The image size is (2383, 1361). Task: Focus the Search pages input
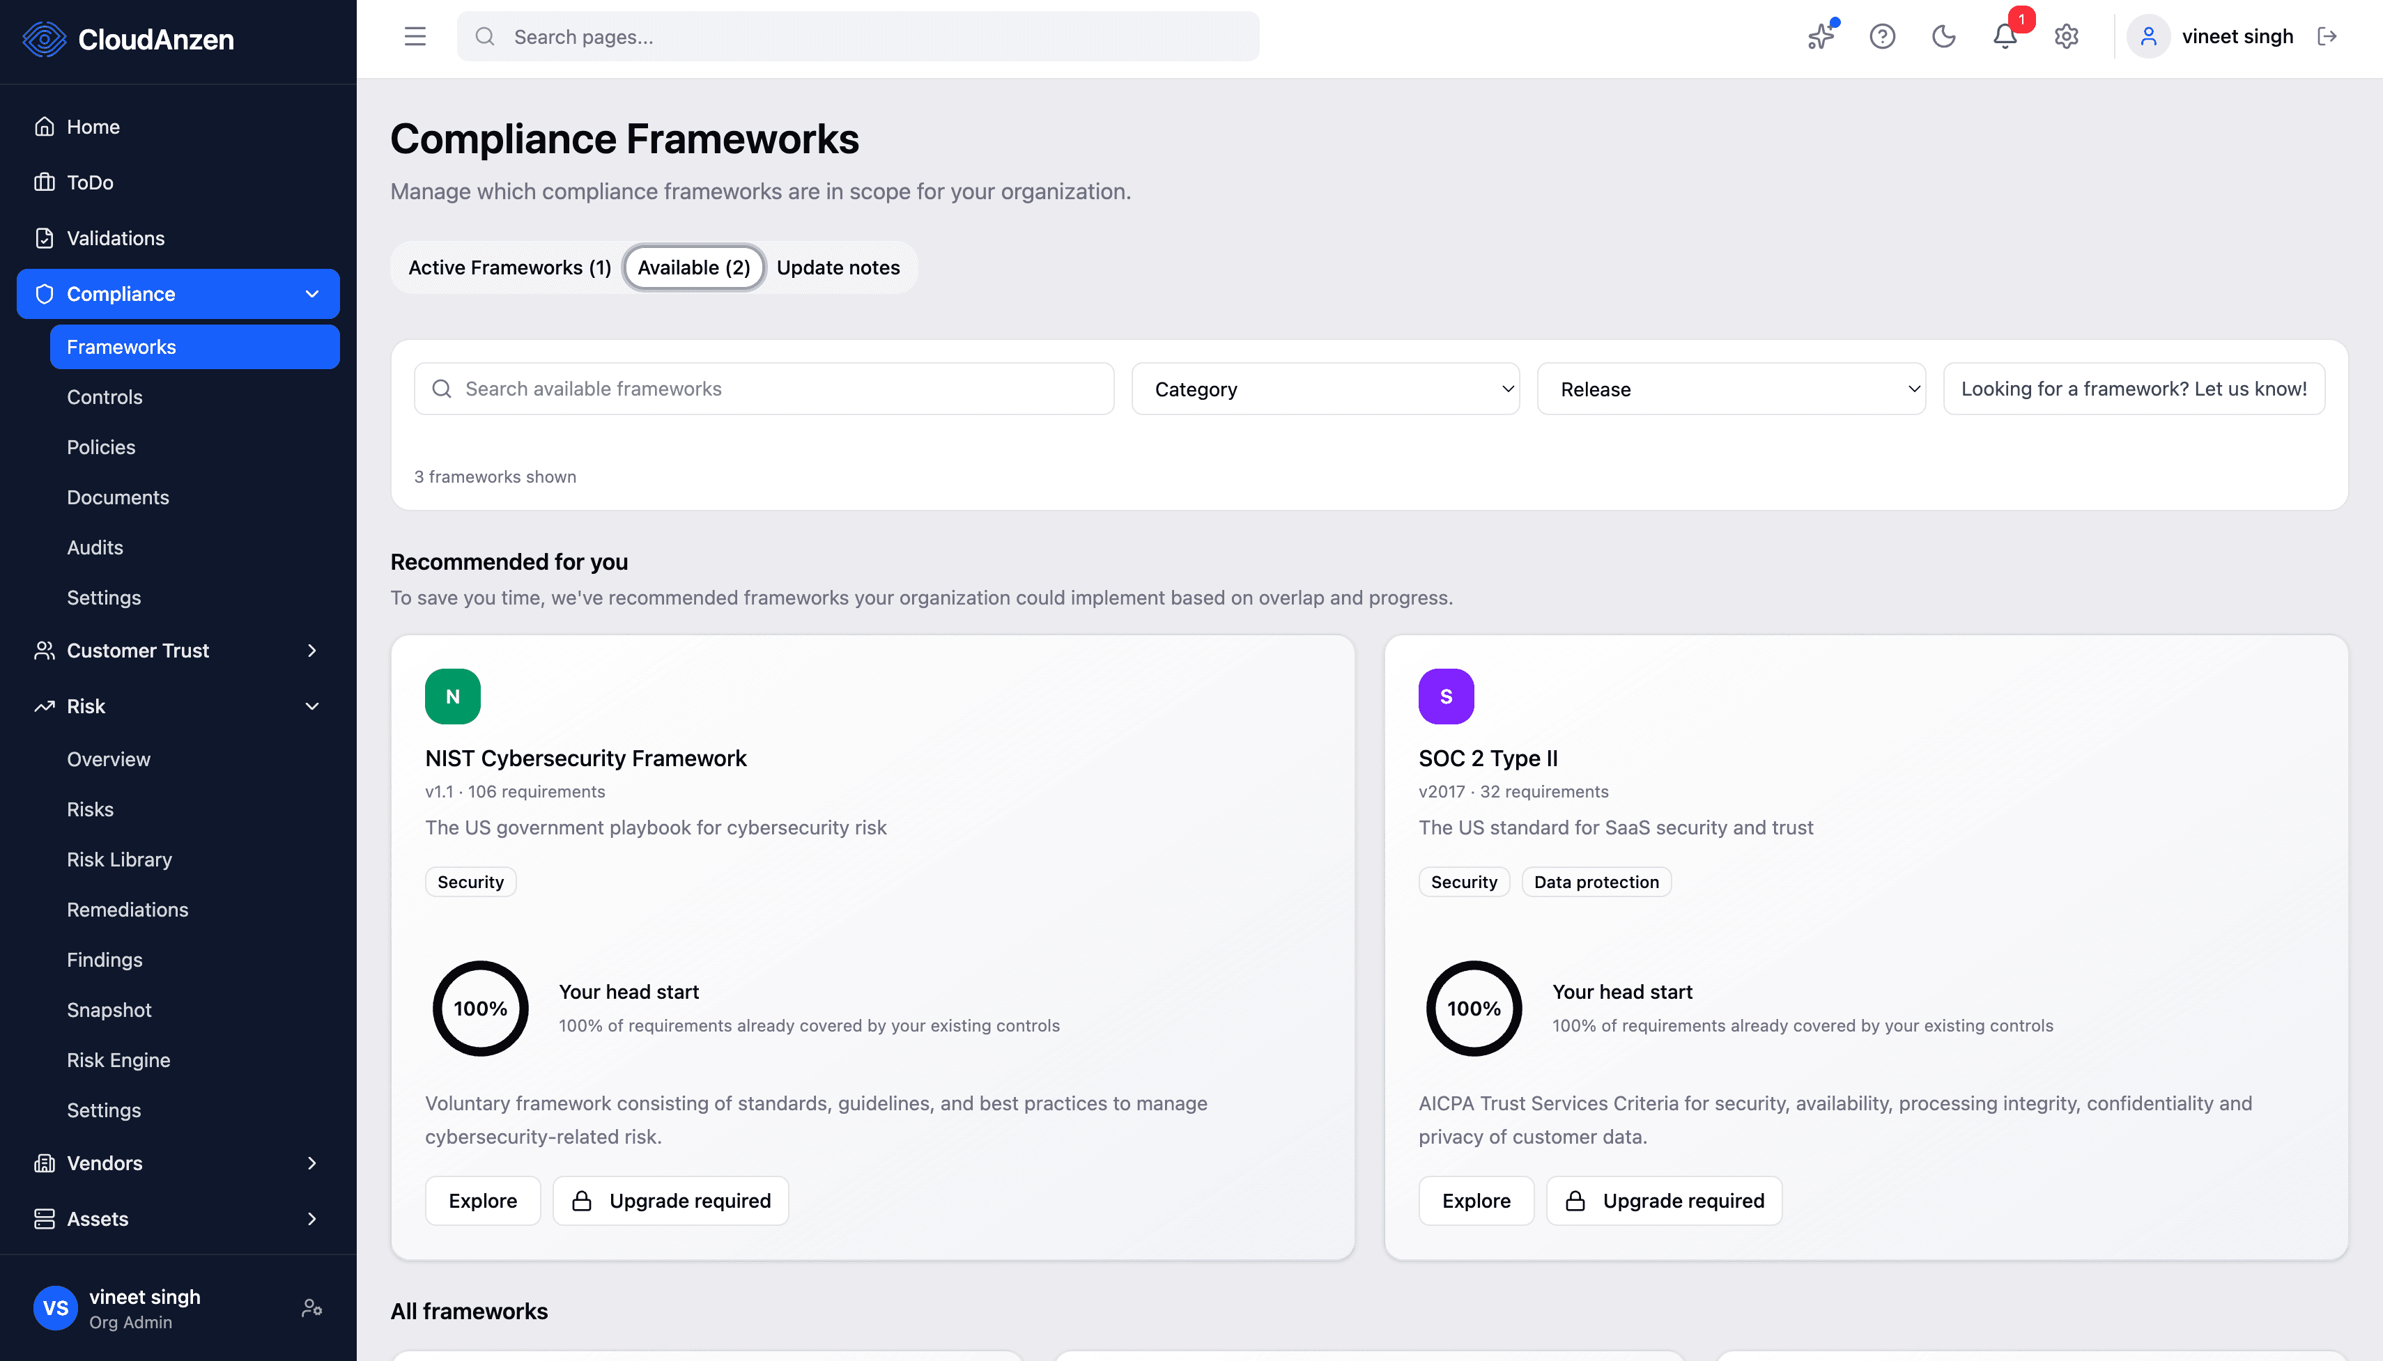(x=857, y=36)
